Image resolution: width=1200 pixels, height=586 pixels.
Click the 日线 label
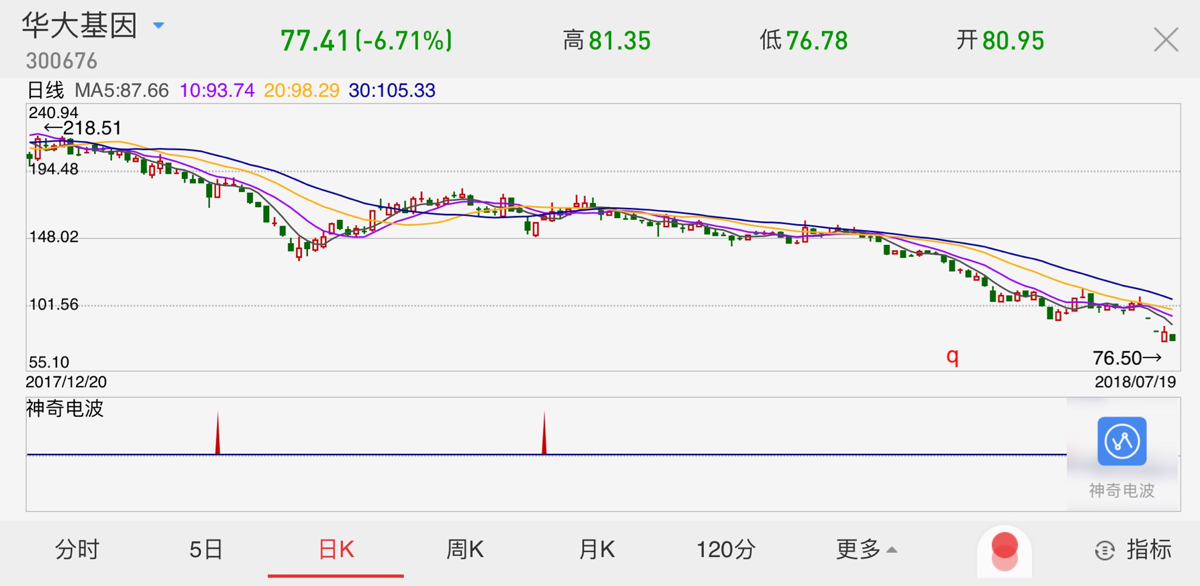pos(45,90)
